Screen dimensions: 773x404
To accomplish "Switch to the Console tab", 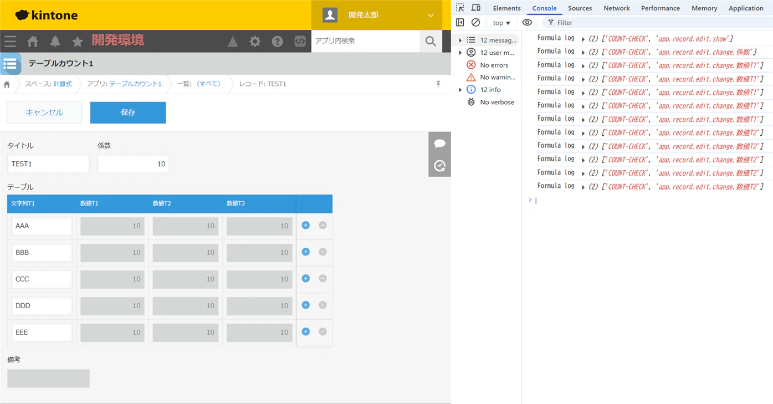I will pos(544,8).
